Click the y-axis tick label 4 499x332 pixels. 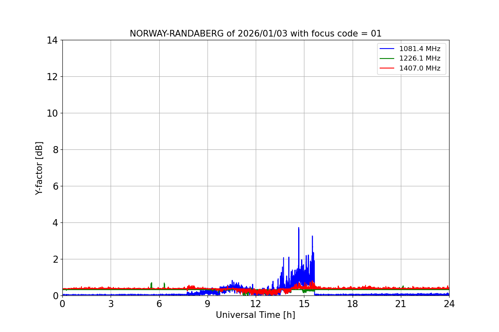click(x=55, y=223)
